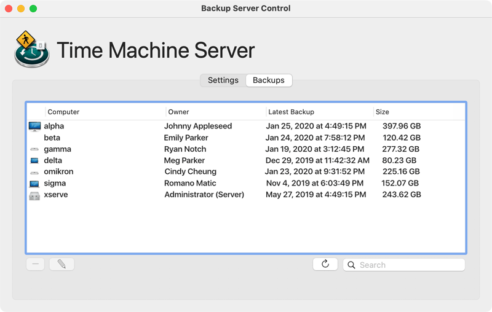
Task: Click the Mac mini icon beside gamma
Action: [x=34, y=149]
